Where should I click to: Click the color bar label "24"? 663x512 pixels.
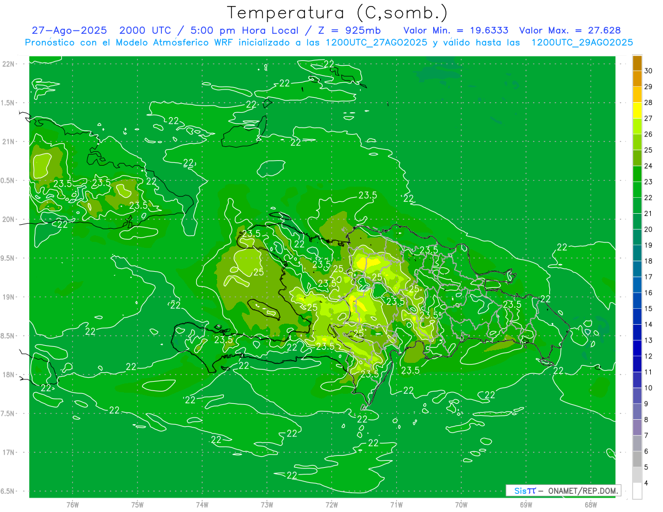pyautogui.click(x=649, y=166)
